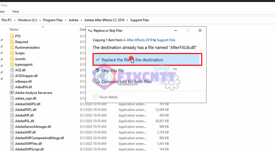Viewport: 275px width, 151px height.
Task: Choose Skip this file option
Action: [x=112, y=71]
